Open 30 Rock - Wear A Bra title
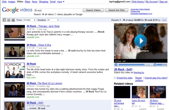The image size is (169, 110). point(39,45)
